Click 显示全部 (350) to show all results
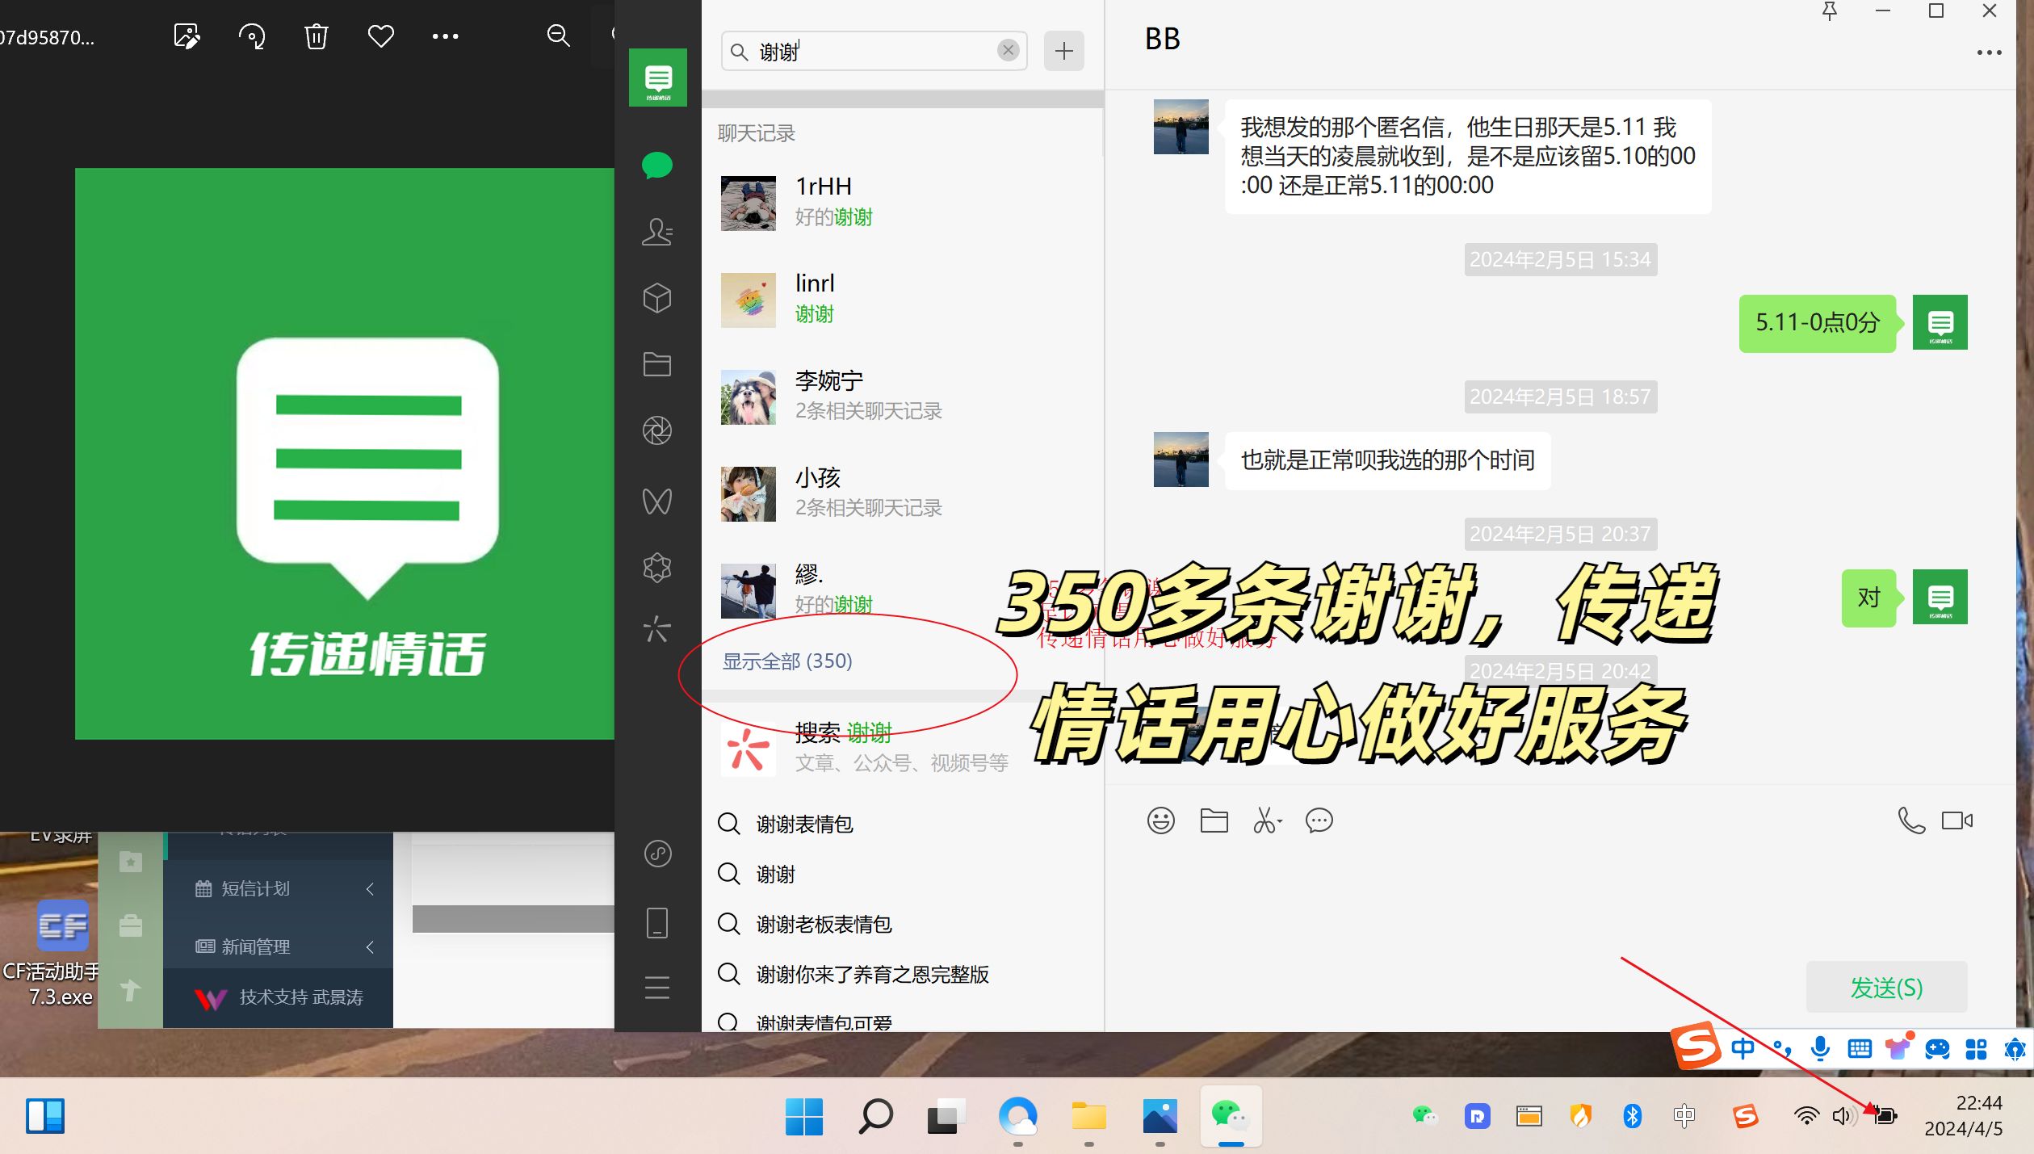 (787, 661)
